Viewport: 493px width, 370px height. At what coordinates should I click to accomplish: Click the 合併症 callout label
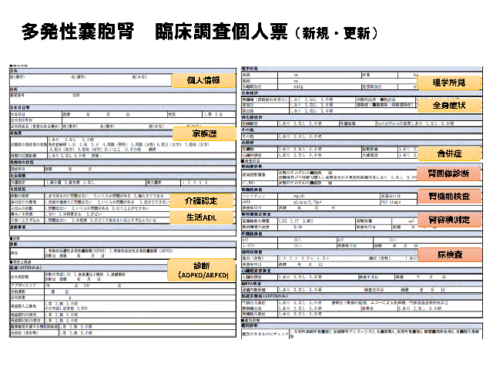449,154
